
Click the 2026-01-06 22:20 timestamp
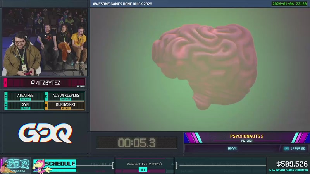[289, 4]
